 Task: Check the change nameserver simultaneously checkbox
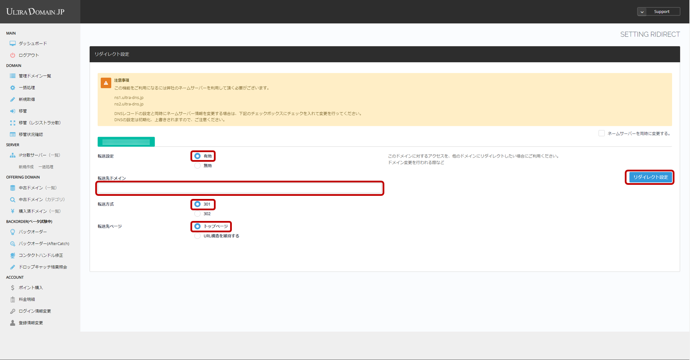coord(601,134)
